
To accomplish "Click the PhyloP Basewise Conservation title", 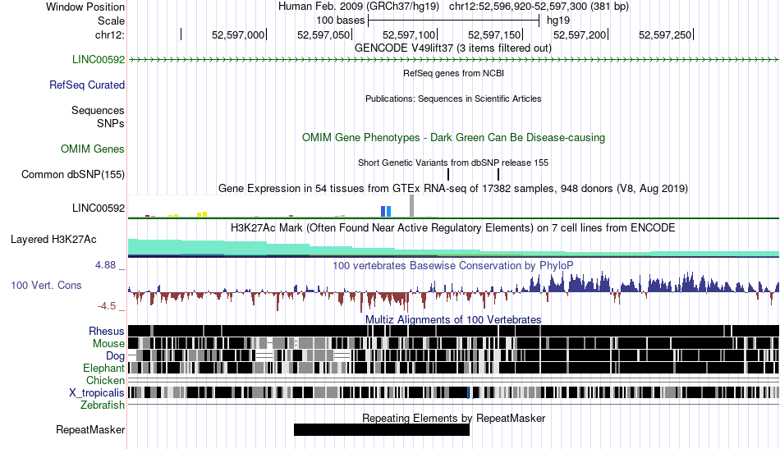I will [453, 266].
